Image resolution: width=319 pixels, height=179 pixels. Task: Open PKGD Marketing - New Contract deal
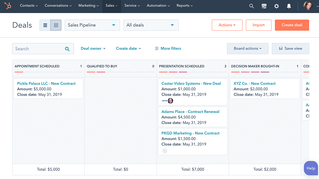tap(190, 133)
